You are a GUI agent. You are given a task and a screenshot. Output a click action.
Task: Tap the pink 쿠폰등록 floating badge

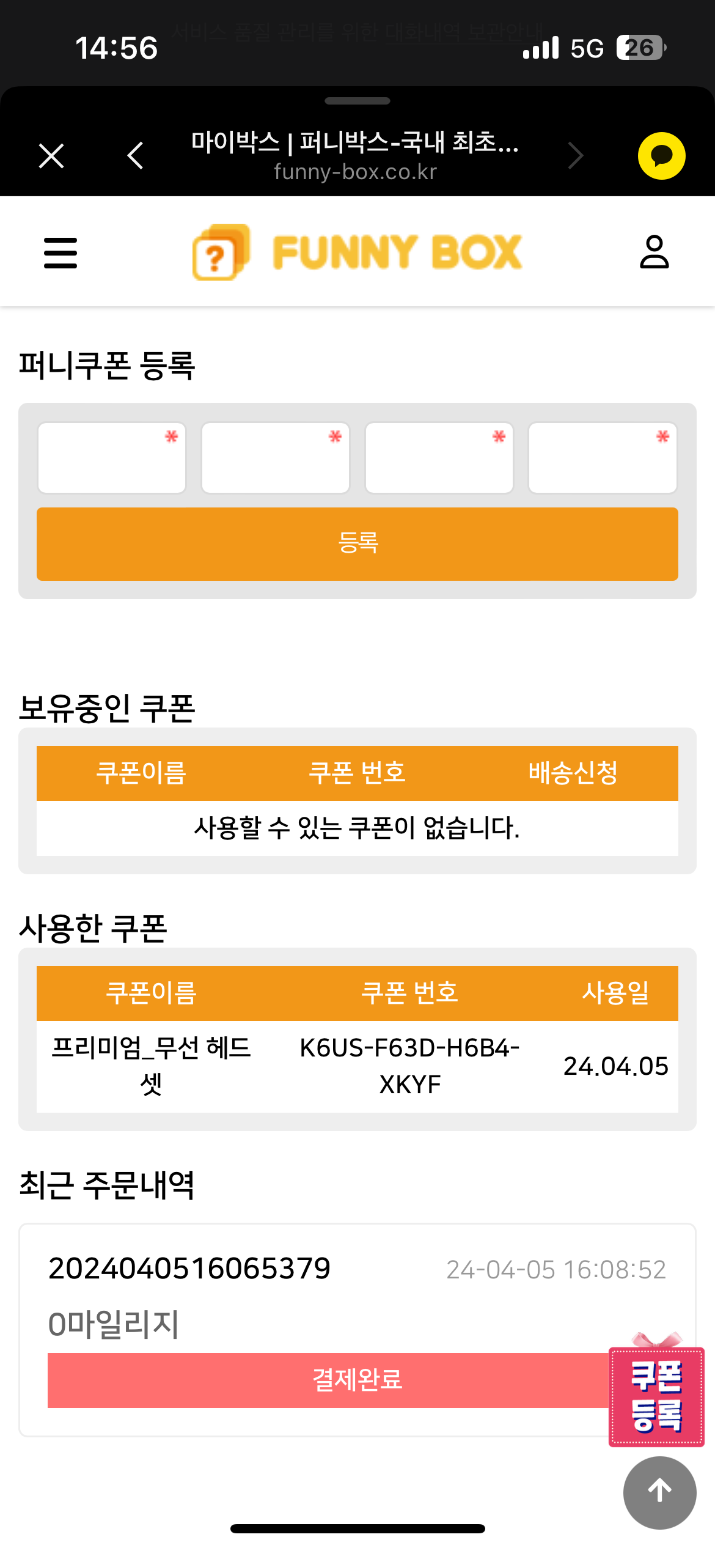point(656,1396)
